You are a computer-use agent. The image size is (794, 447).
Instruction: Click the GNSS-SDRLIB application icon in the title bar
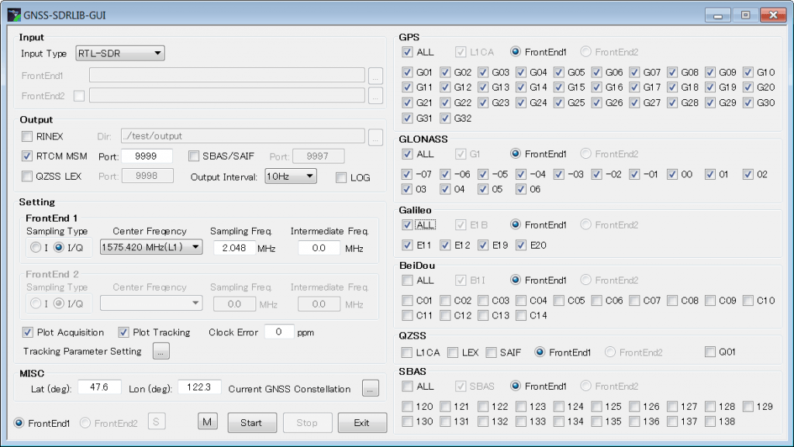(14, 14)
